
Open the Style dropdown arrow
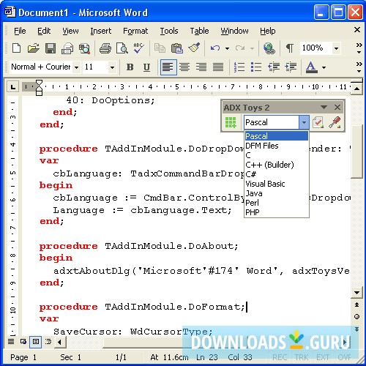point(76,67)
